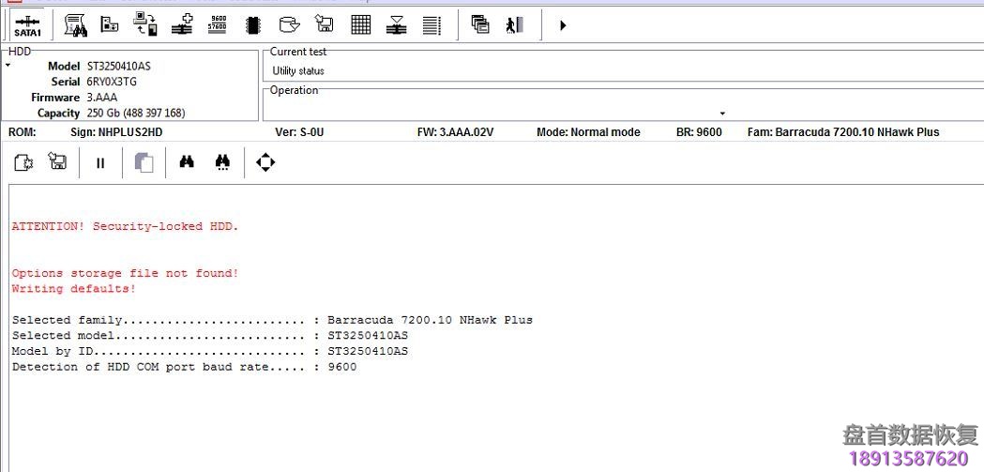The height and width of the screenshot is (472, 984).
Task: Click the save log floppy icon
Action: click(x=58, y=162)
